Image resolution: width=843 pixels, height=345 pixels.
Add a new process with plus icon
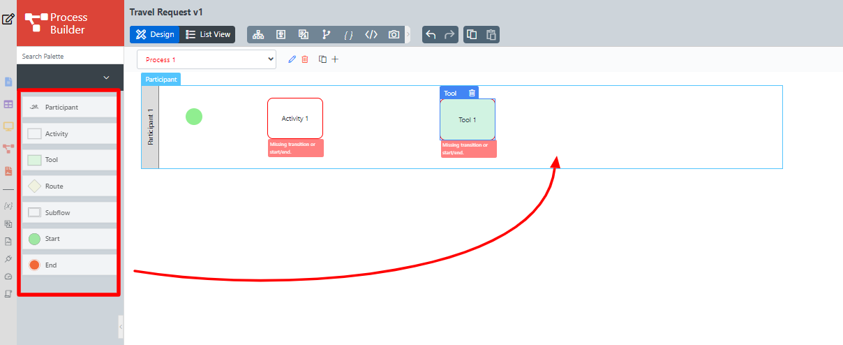[335, 59]
